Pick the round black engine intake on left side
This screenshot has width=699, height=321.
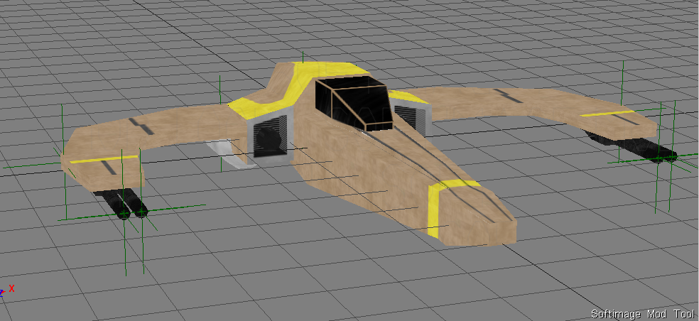coord(268,138)
